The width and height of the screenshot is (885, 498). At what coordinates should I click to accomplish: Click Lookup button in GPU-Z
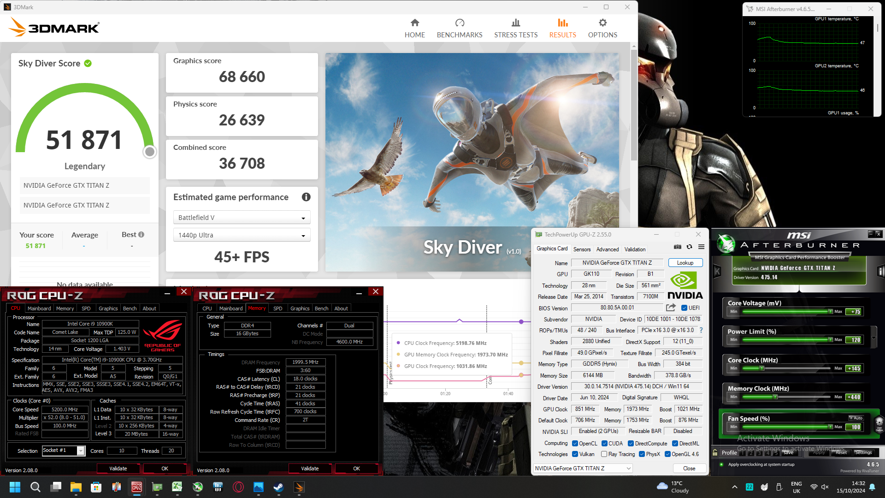point(685,263)
